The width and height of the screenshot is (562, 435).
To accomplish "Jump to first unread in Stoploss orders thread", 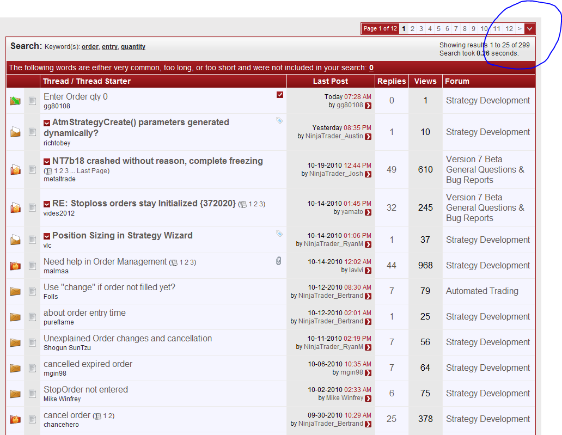I will coord(47,204).
